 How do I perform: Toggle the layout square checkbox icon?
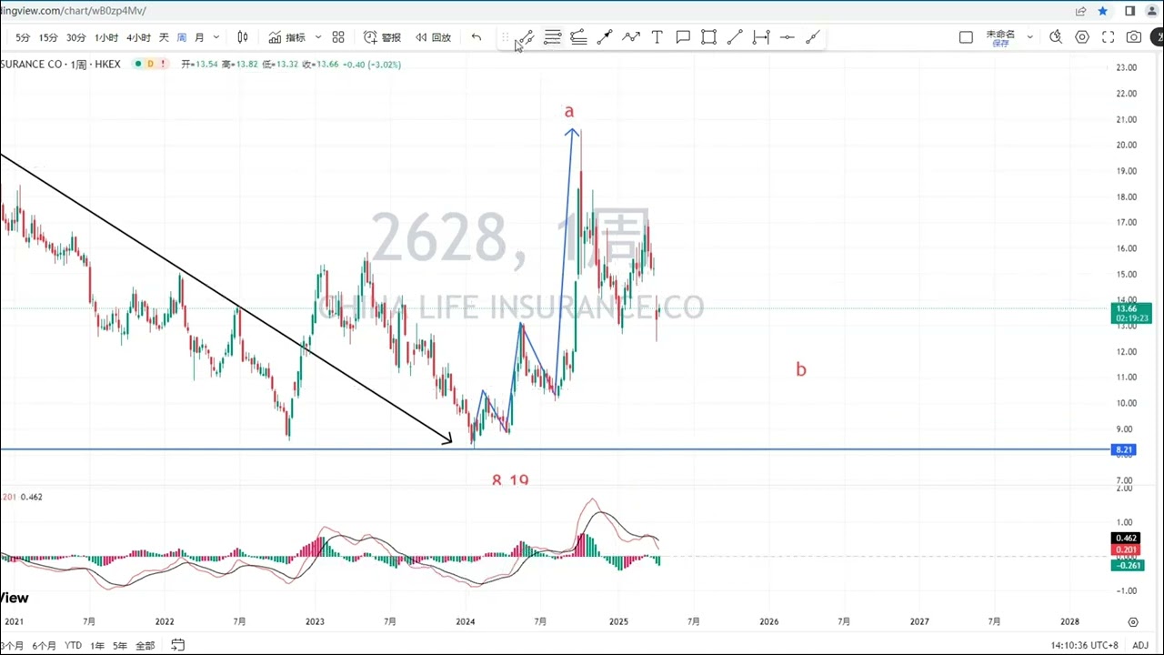[x=966, y=37]
